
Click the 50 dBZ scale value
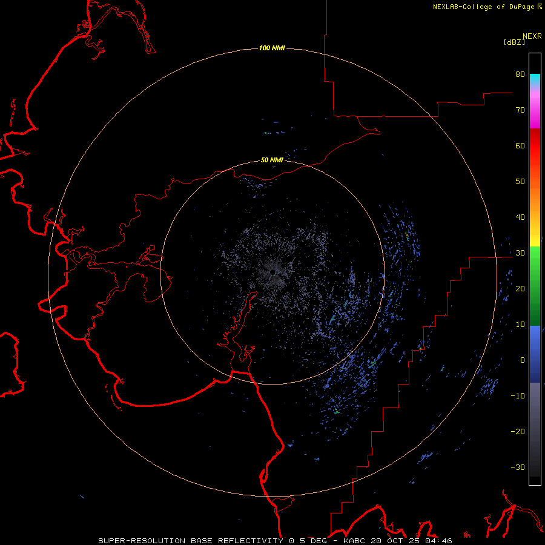(520, 182)
